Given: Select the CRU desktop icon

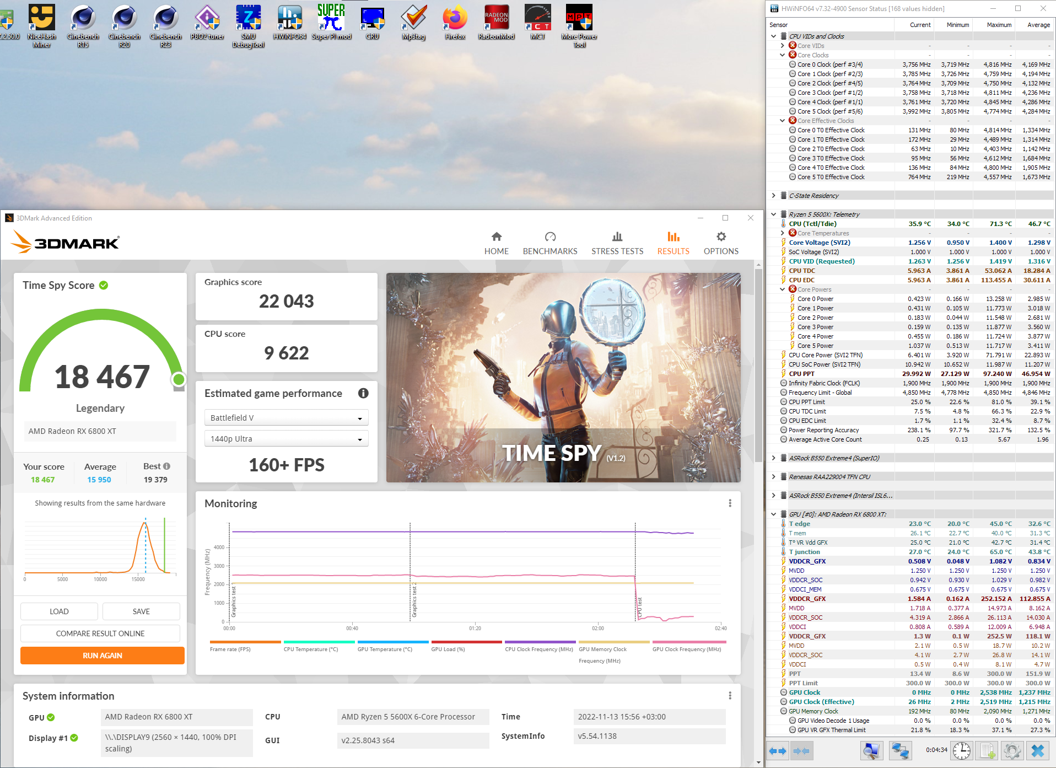Looking at the screenshot, I should click(x=373, y=22).
